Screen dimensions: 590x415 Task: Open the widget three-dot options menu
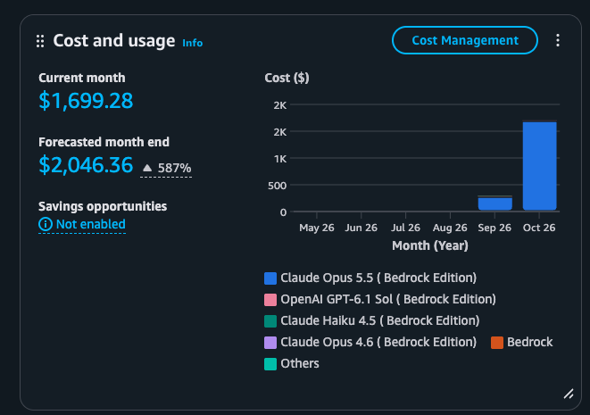point(558,40)
